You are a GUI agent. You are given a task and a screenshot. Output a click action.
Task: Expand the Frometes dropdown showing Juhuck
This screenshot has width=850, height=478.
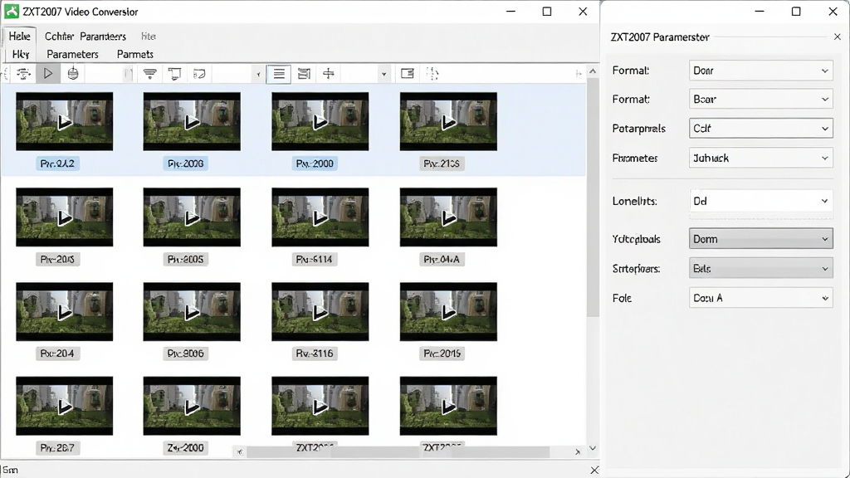point(760,159)
